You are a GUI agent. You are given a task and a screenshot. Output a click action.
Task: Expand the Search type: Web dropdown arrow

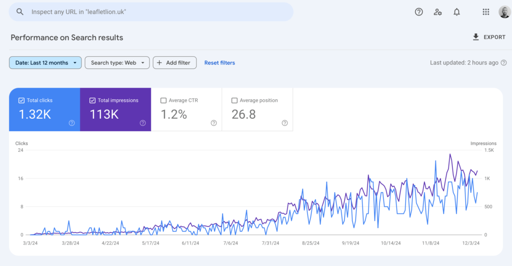point(142,63)
